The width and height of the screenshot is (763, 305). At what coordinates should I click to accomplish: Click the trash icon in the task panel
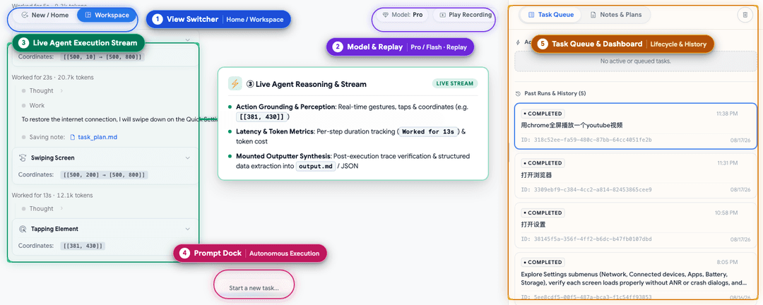coord(745,15)
